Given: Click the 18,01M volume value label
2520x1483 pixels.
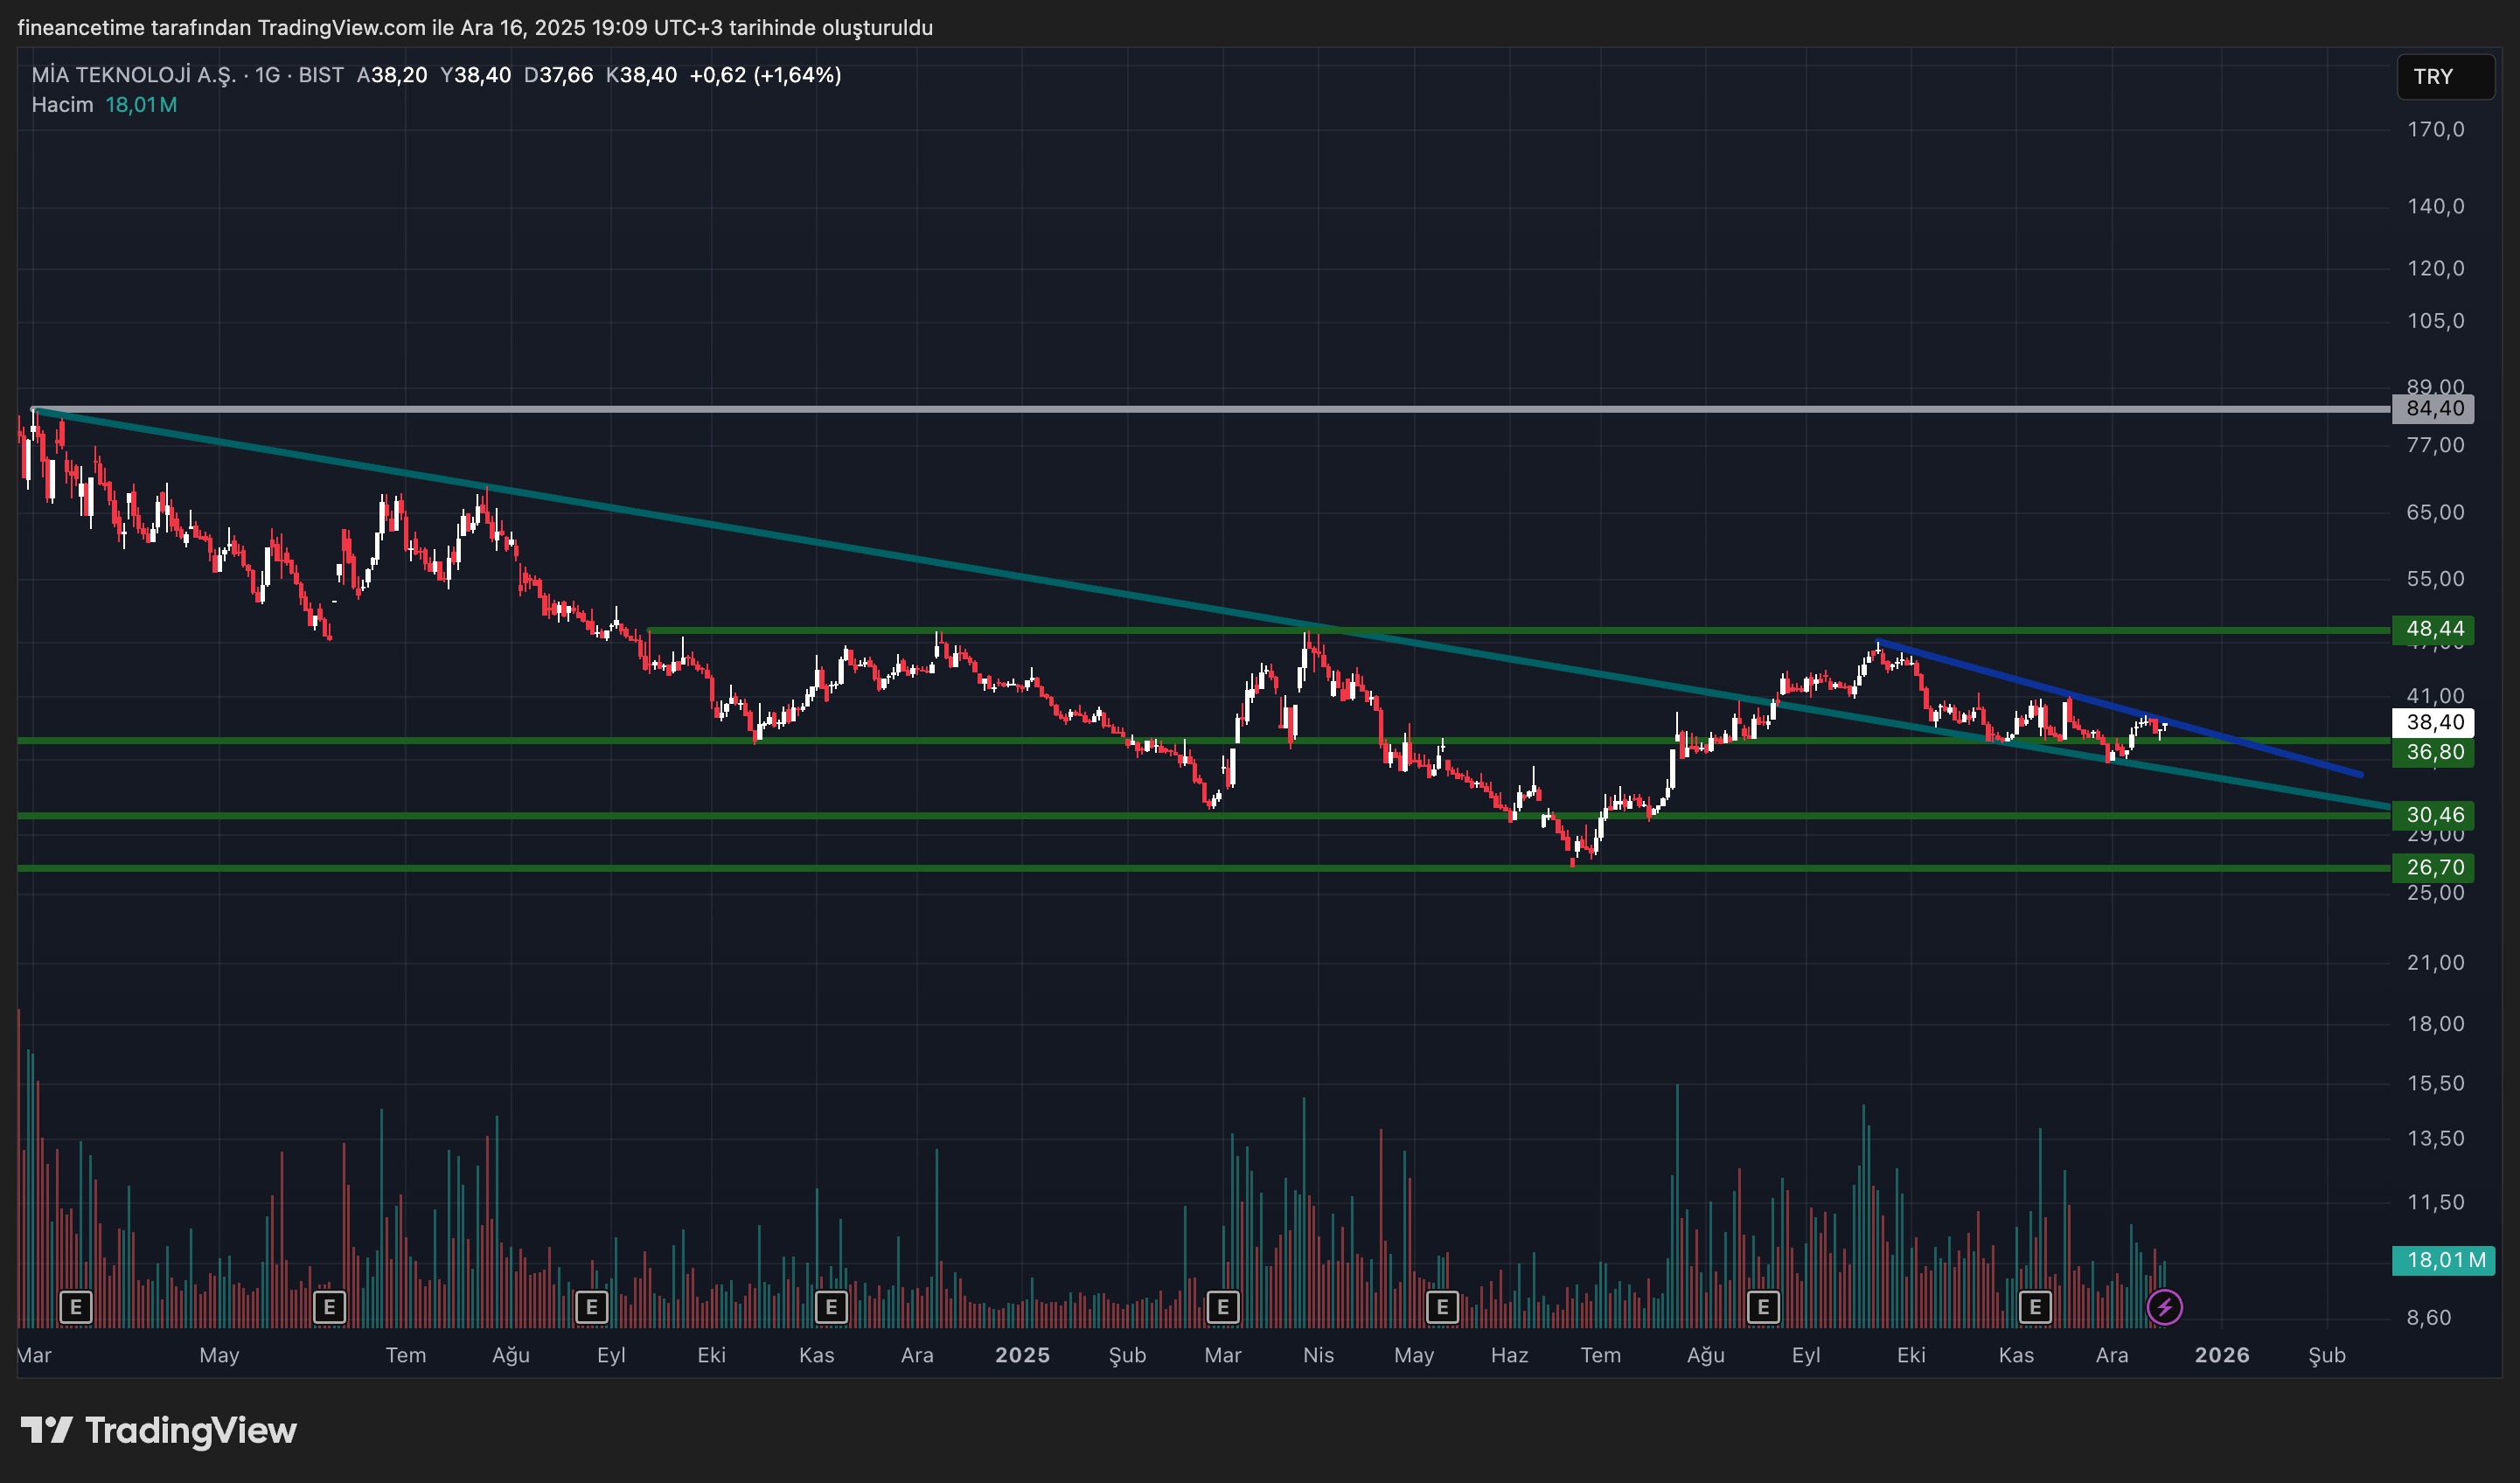Looking at the screenshot, I should pos(2444,1260).
